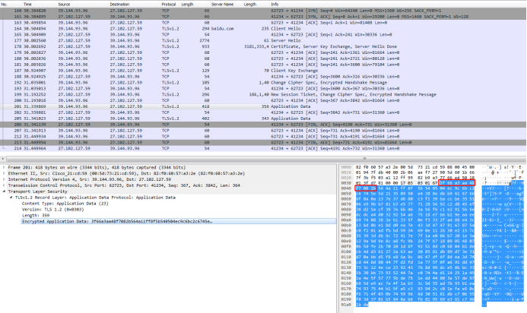This screenshot has width=527, height=313.
Task: Select packet 192 Change Cipher Spec row
Action: [x=263, y=83]
